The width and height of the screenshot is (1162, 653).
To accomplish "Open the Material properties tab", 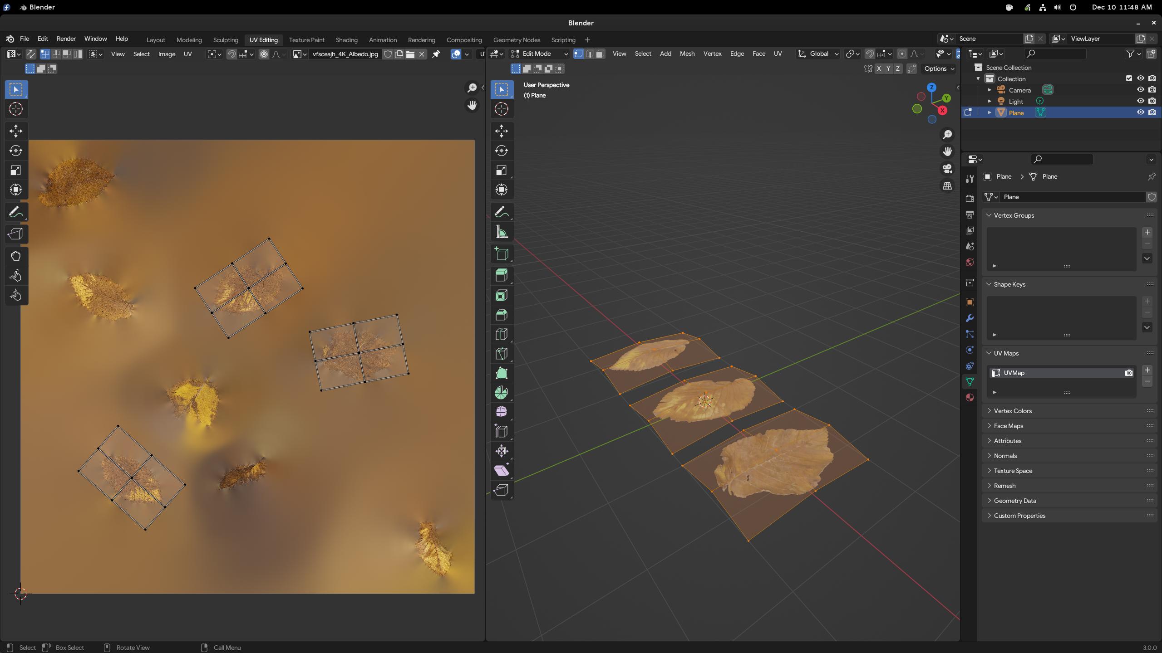I will [970, 398].
